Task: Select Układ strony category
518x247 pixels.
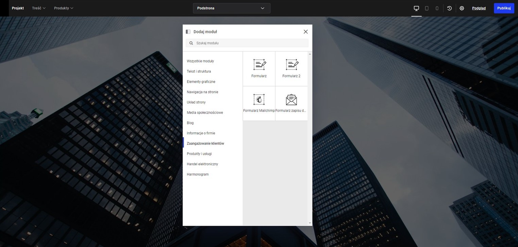Action: click(x=196, y=102)
